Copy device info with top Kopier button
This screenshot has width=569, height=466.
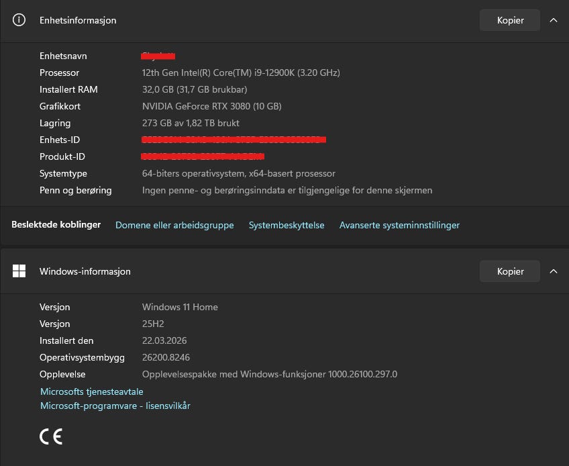pos(509,20)
